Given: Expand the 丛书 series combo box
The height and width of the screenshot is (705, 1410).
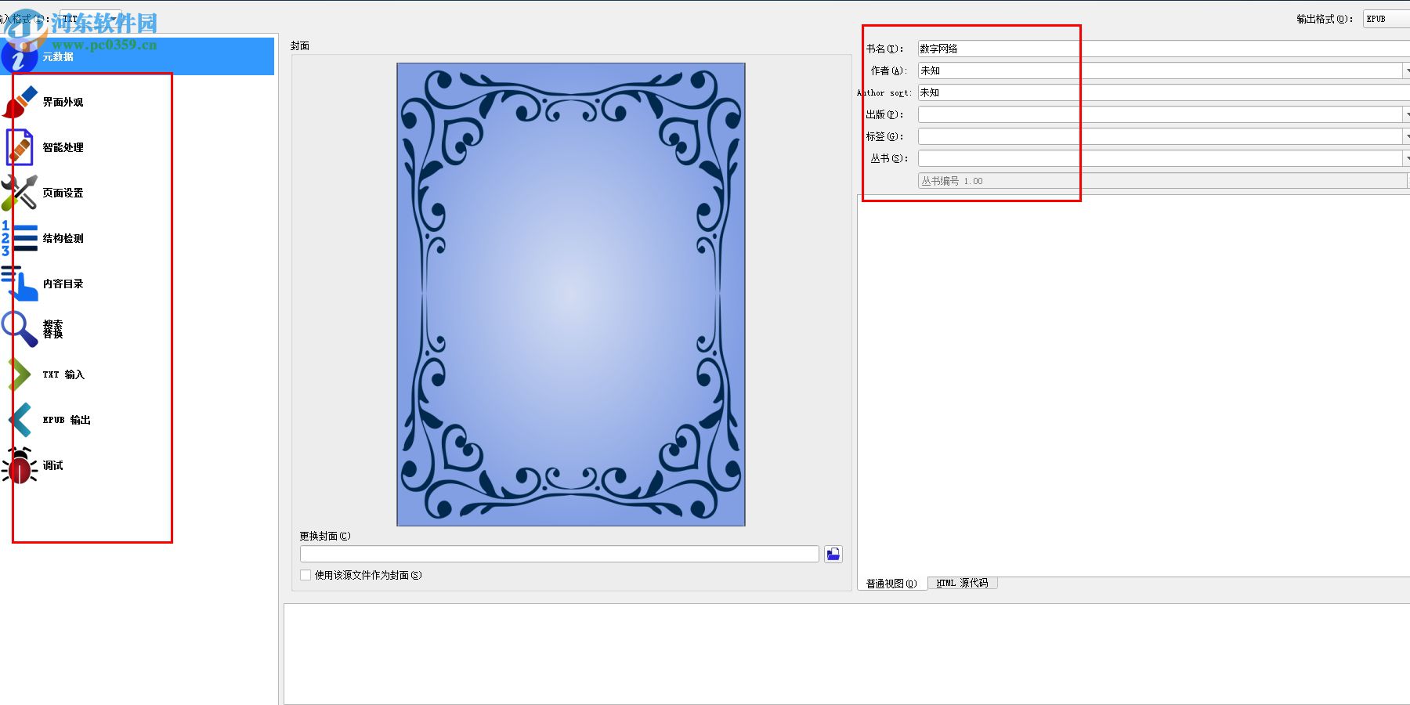Looking at the screenshot, I should tap(1405, 158).
